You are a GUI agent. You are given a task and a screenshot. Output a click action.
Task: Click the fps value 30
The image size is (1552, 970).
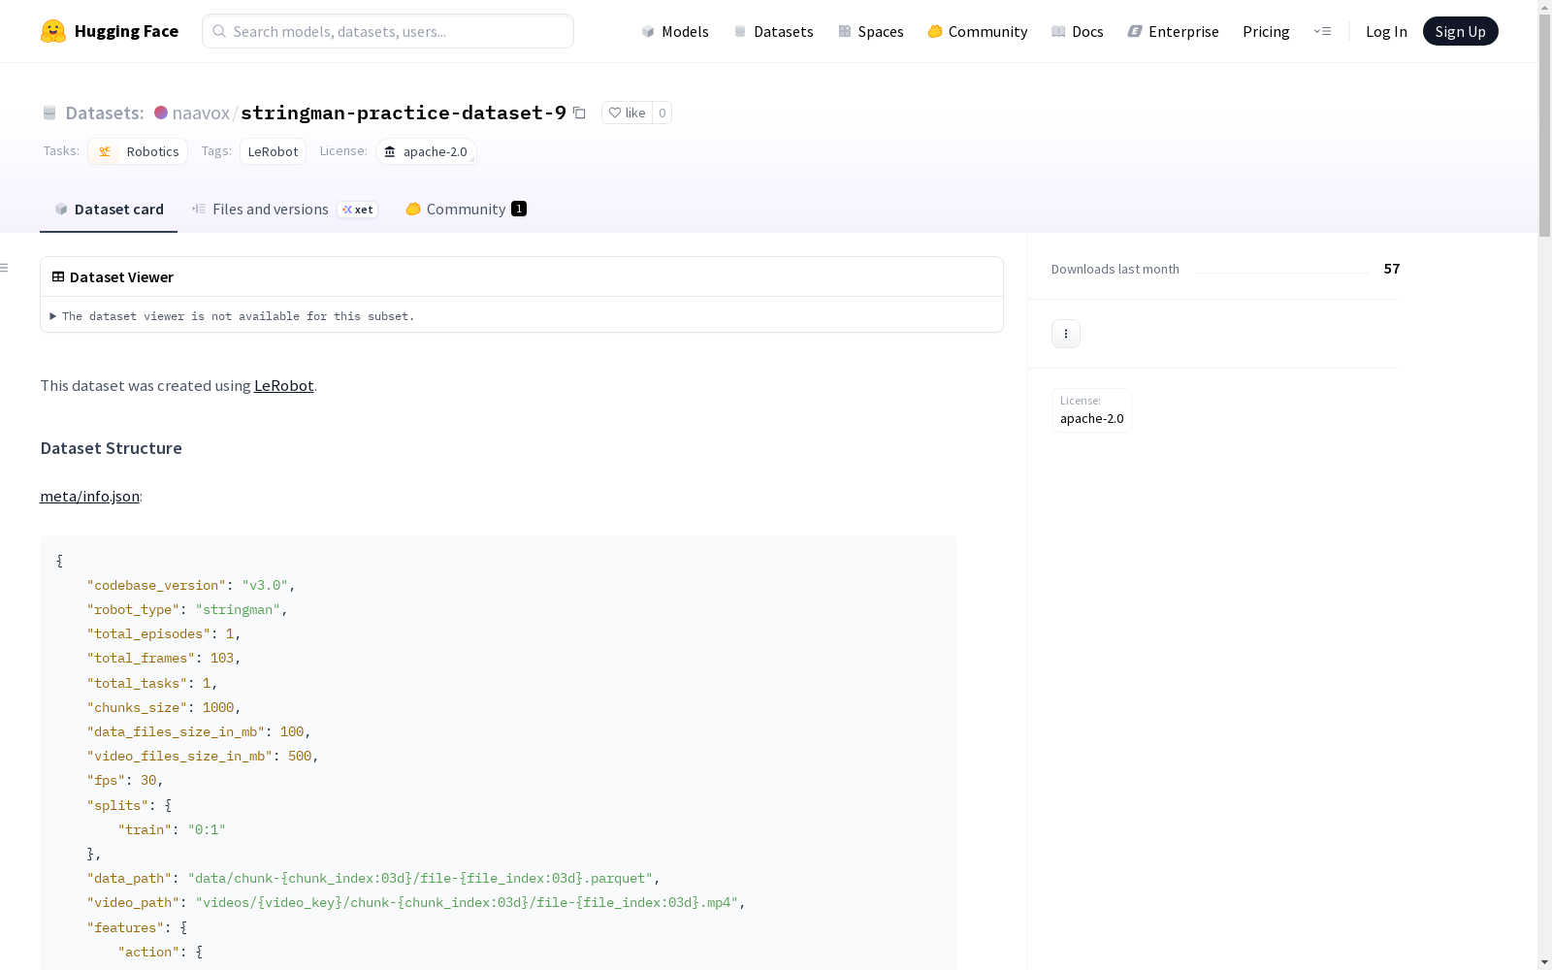148,780
